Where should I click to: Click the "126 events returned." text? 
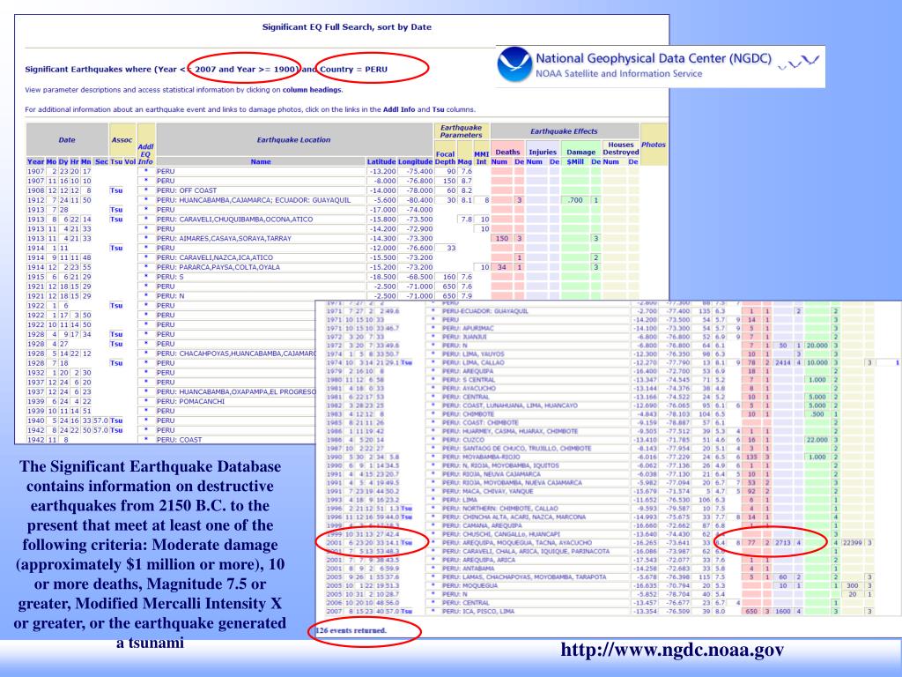(x=351, y=630)
